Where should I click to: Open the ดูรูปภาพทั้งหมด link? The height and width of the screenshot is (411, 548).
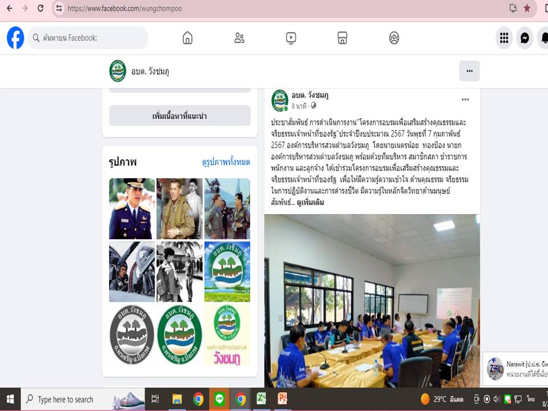tap(226, 162)
